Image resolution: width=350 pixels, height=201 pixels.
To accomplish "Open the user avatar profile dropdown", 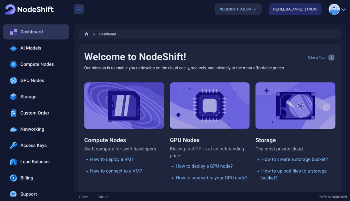I will pyautogui.click(x=337, y=9).
